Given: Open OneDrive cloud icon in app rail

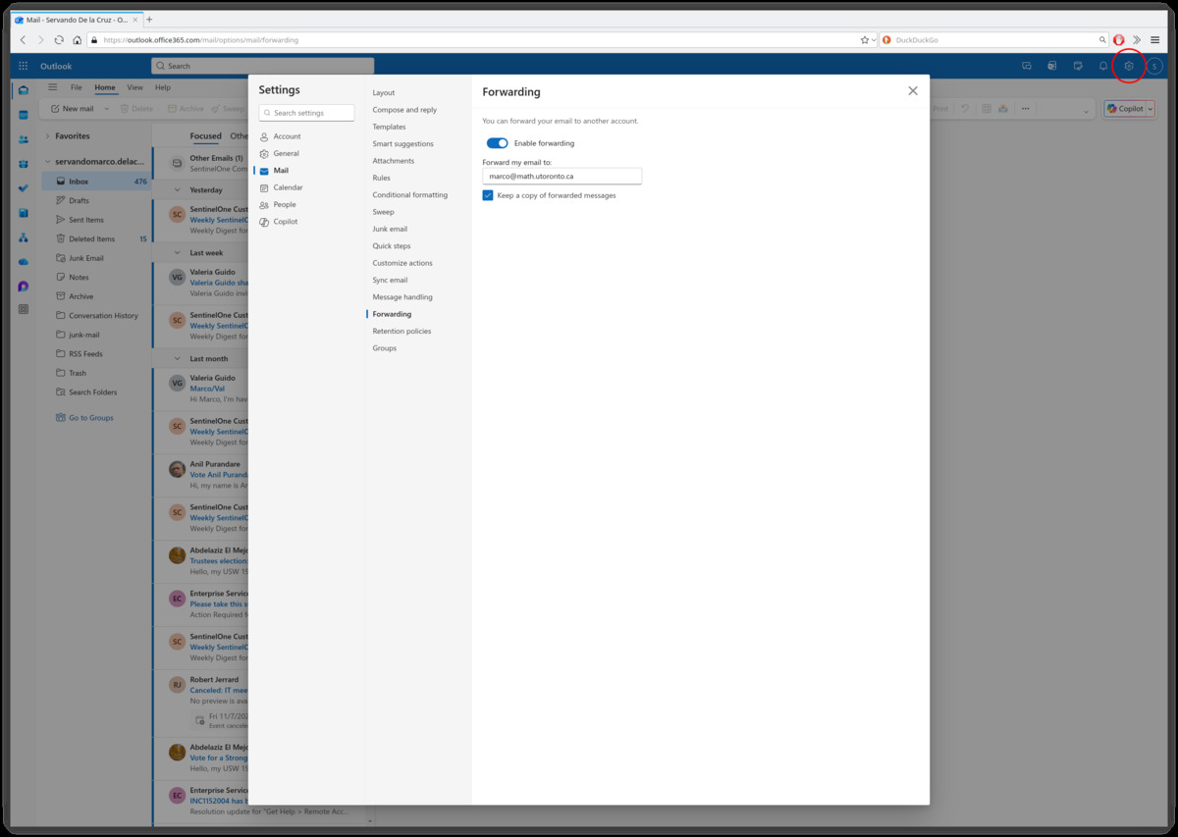Looking at the screenshot, I should pos(24,261).
